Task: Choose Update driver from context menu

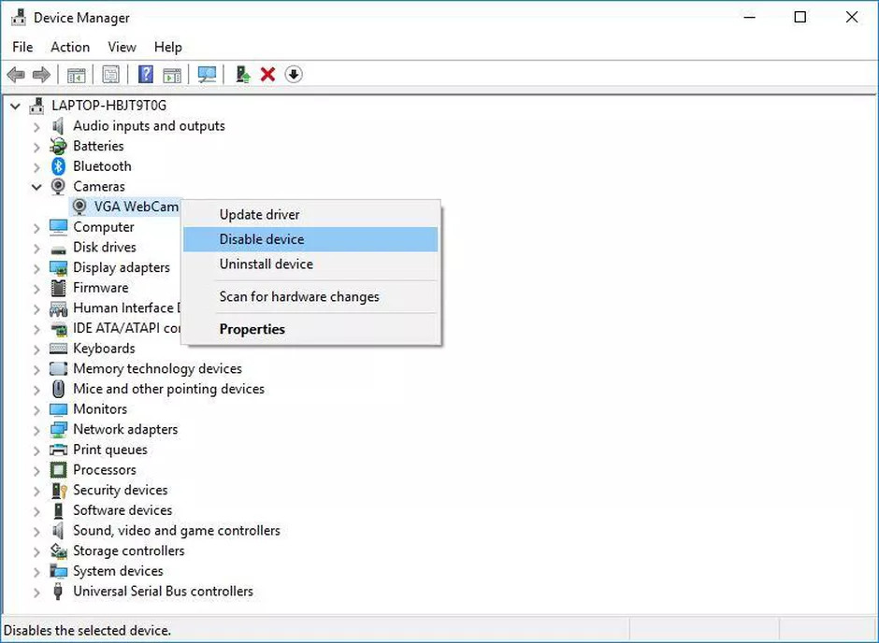Action: (x=310, y=215)
